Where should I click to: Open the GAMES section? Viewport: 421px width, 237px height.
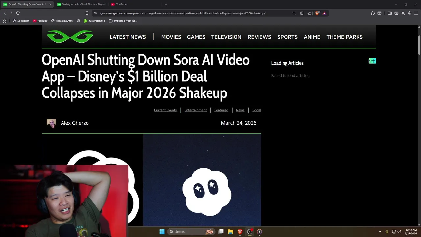[x=196, y=37]
